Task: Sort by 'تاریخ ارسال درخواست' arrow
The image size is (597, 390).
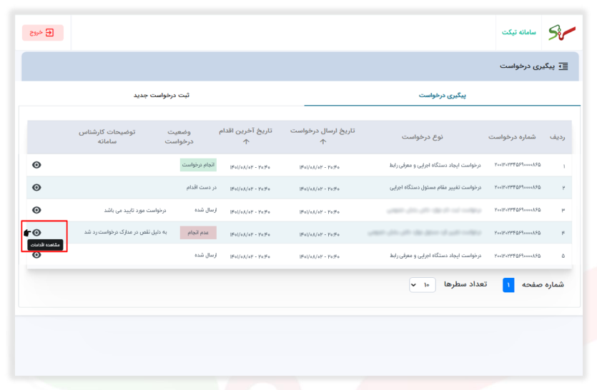Action: point(323,142)
